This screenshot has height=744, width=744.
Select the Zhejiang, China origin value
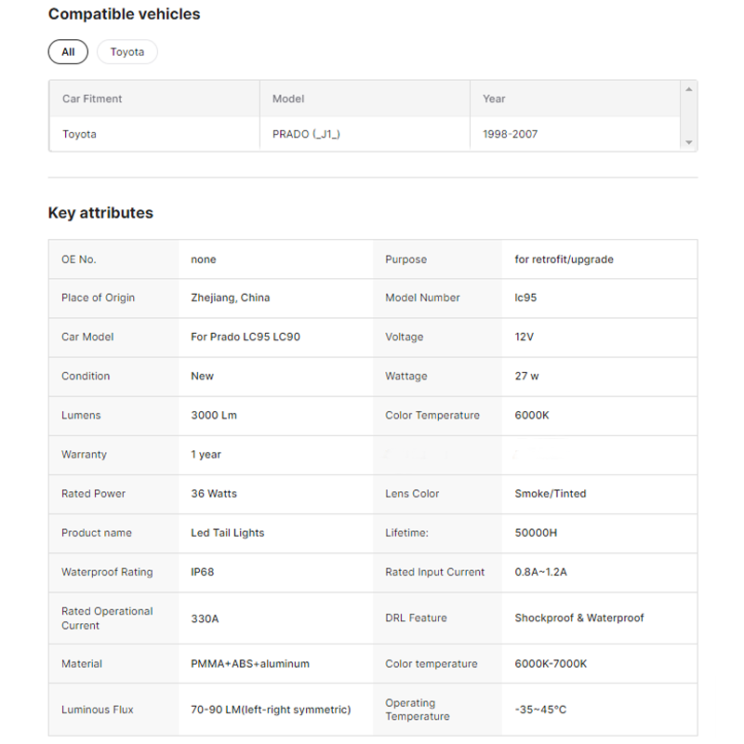click(x=230, y=298)
